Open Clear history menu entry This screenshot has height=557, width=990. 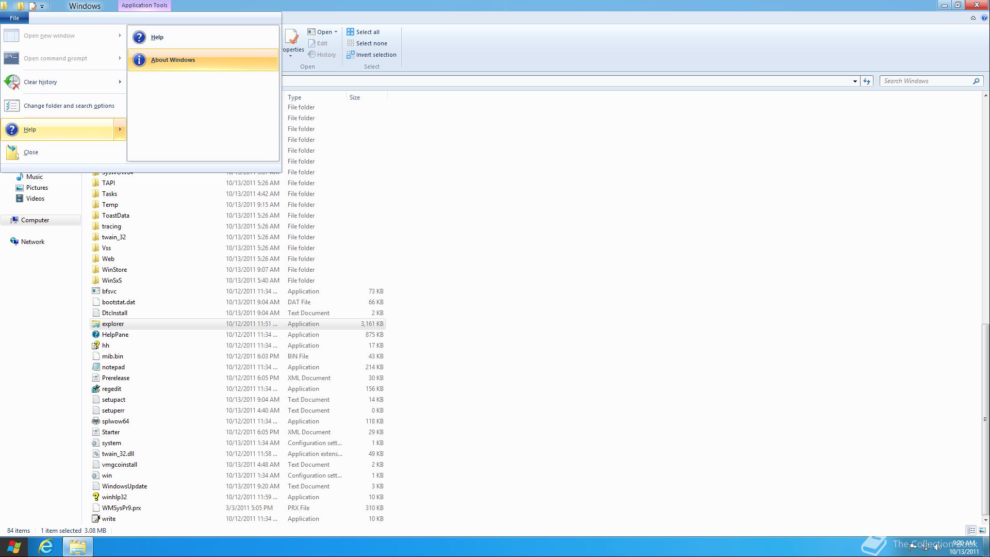[63, 82]
